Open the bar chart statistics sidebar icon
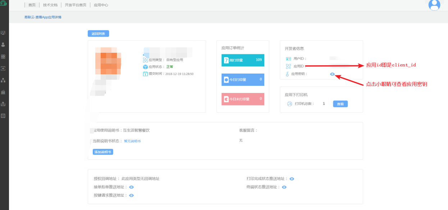 (x=3, y=92)
